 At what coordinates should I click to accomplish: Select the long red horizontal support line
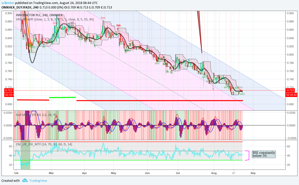[x=160, y=100]
